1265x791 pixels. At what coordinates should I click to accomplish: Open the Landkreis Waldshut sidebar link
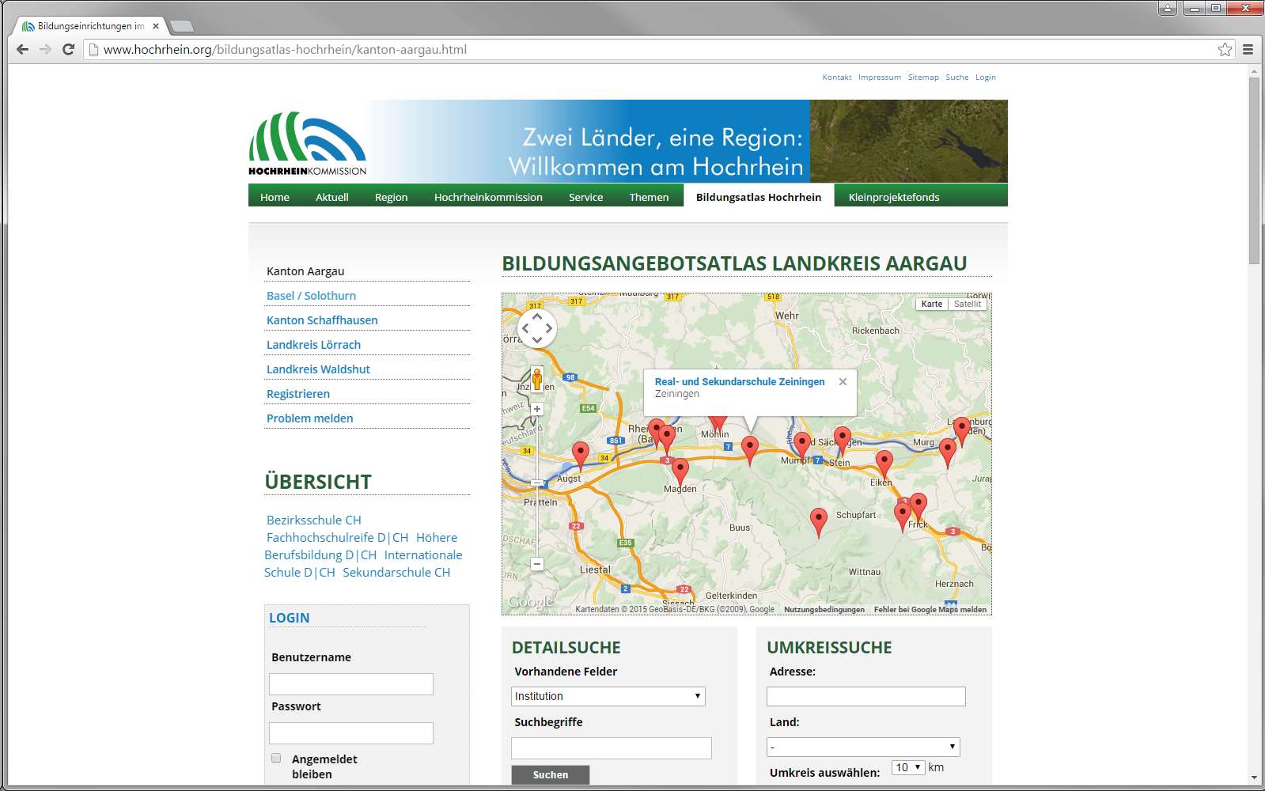(x=318, y=369)
